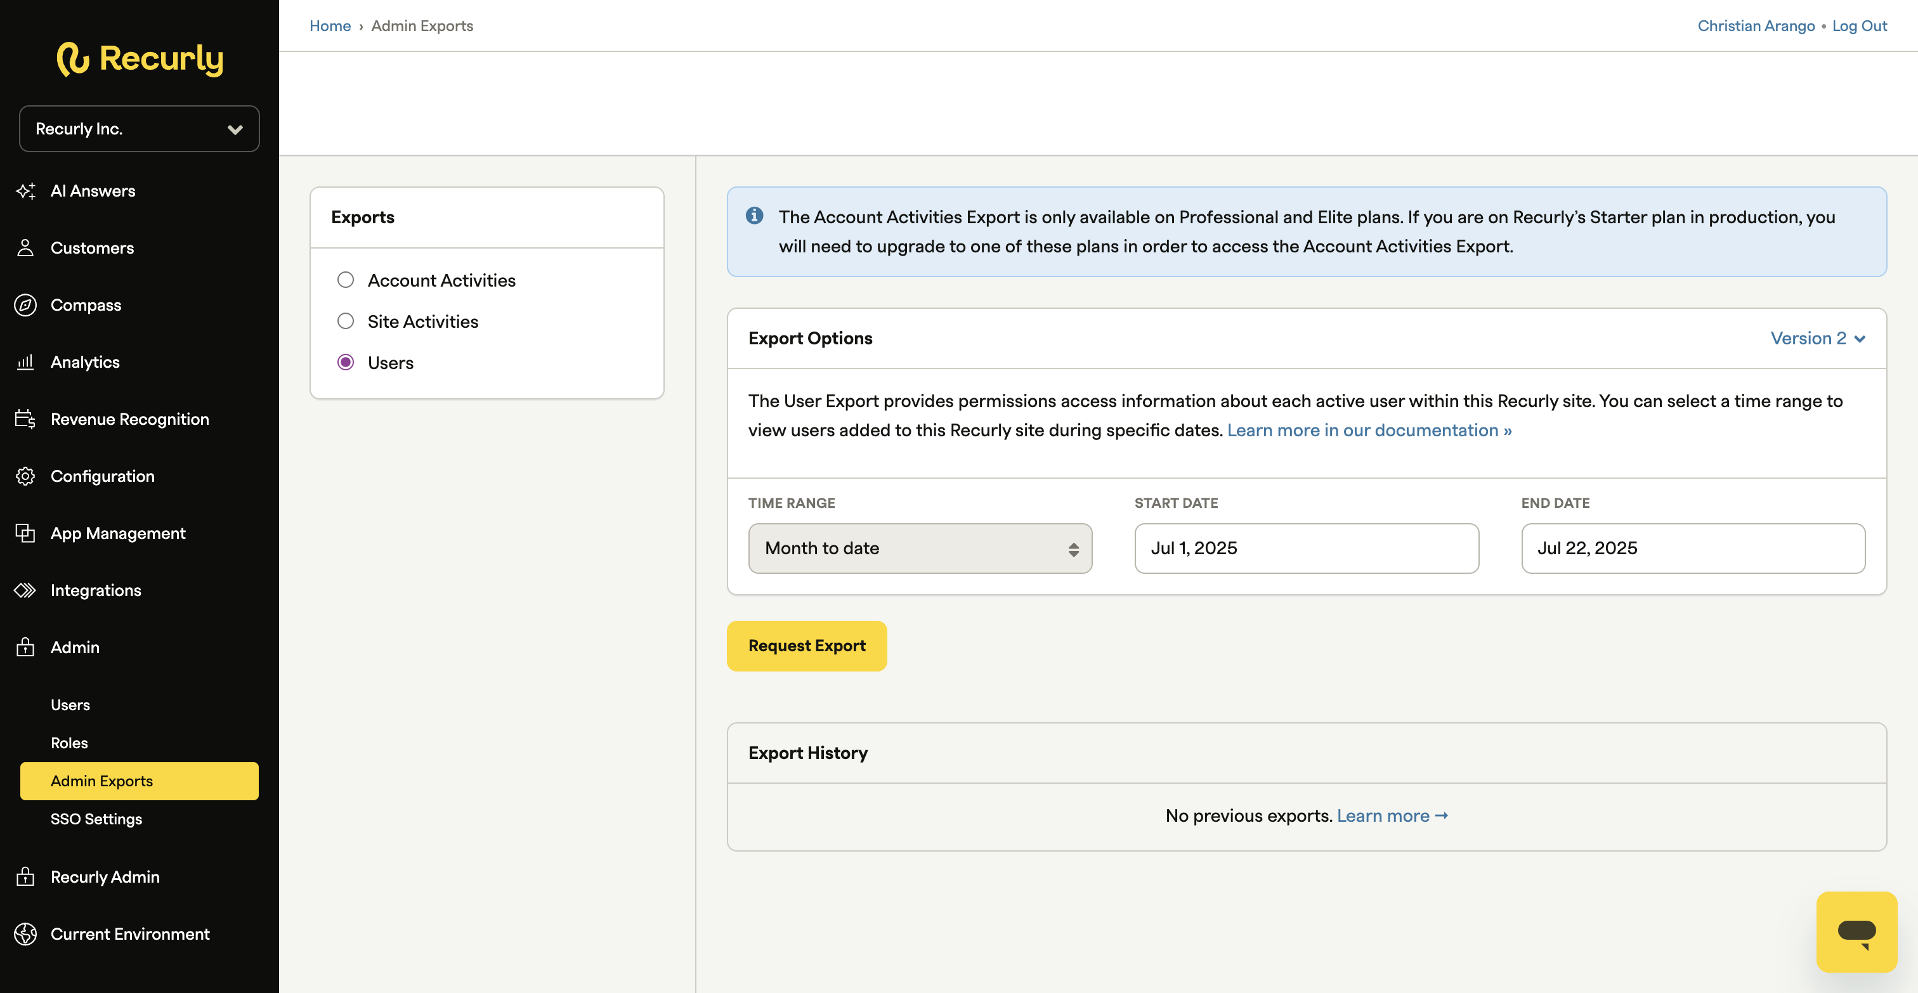Click the Admin Exports breadcrumb text
The height and width of the screenshot is (993, 1918).
point(422,26)
